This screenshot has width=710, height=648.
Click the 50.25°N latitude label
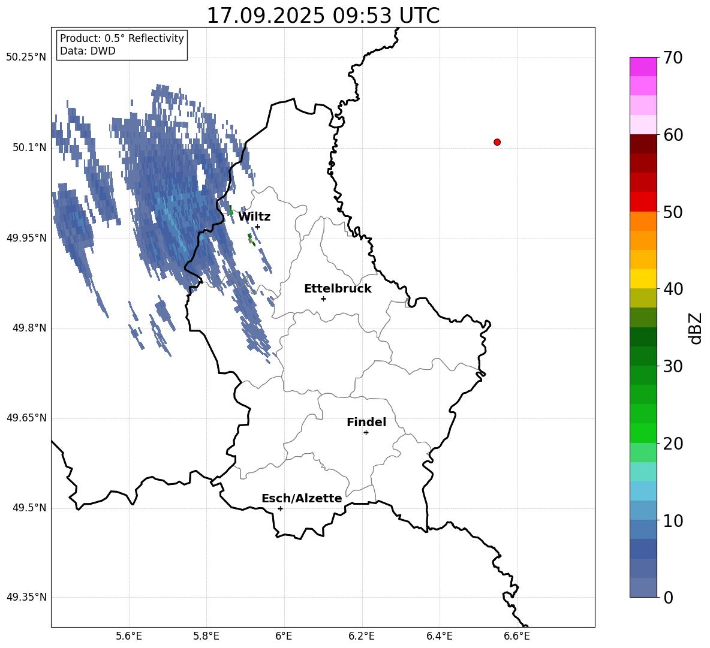click(x=26, y=58)
